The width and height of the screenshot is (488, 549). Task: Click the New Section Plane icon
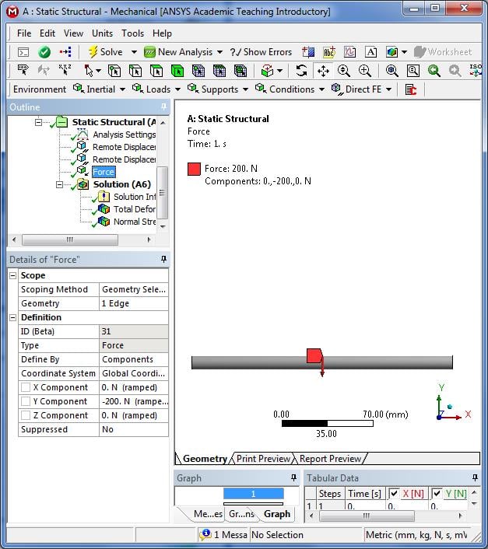tap(308, 52)
